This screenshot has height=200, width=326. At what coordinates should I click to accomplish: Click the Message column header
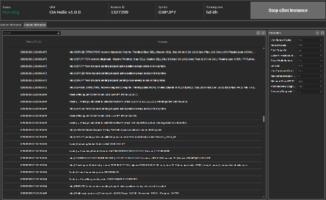(162, 42)
